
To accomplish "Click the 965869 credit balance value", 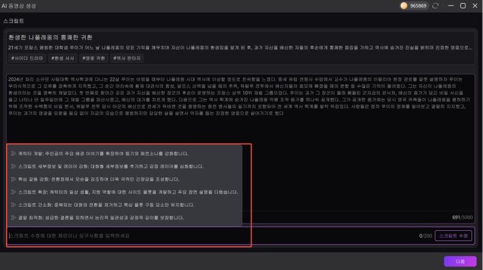I will (x=418, y=6).
